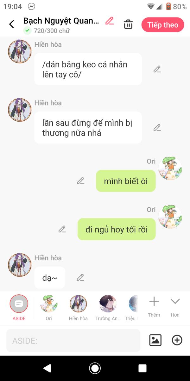Image resolution: width=190 pixels, height=381 pixels.
Task: Edit the story title with pink pencil
Action: point(110,21)
